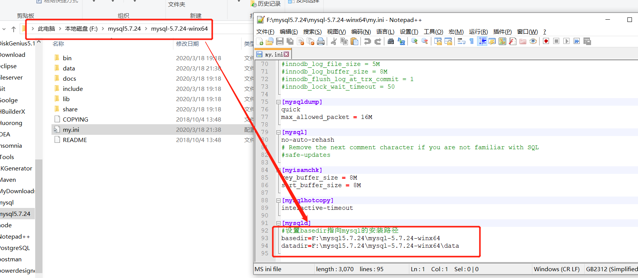Toggle synchronized vertical scrolling icon
The width and height of the screenshot is (638, 278).
438,41
